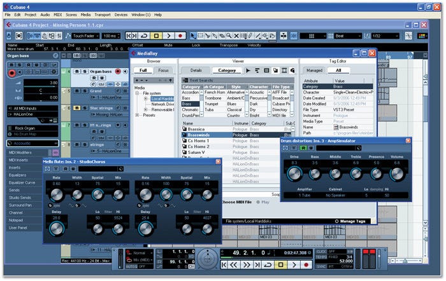Image resolution: width=446 pixels, height=281 pixels.
Task: Switch to Details tab in Viewer
Action: point(196,71)
